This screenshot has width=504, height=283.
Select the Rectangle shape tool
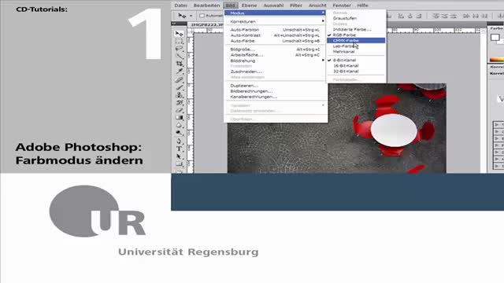[x=179, y=164]
